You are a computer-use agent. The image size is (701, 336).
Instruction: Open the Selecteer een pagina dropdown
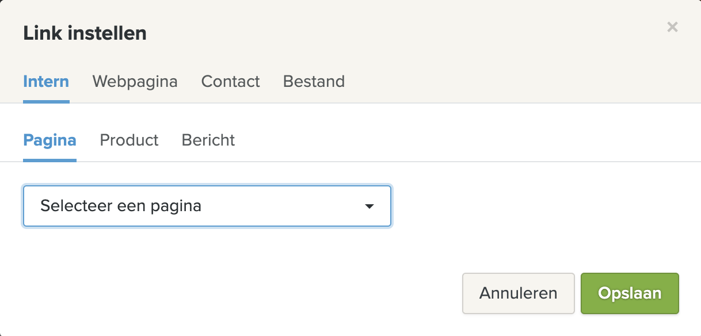[207, 206]
